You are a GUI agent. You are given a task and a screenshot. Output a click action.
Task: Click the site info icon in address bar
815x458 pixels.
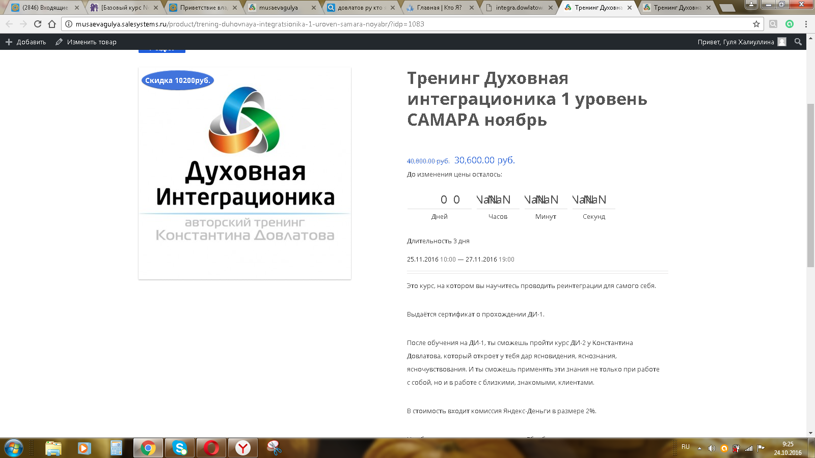coord(69,24)
